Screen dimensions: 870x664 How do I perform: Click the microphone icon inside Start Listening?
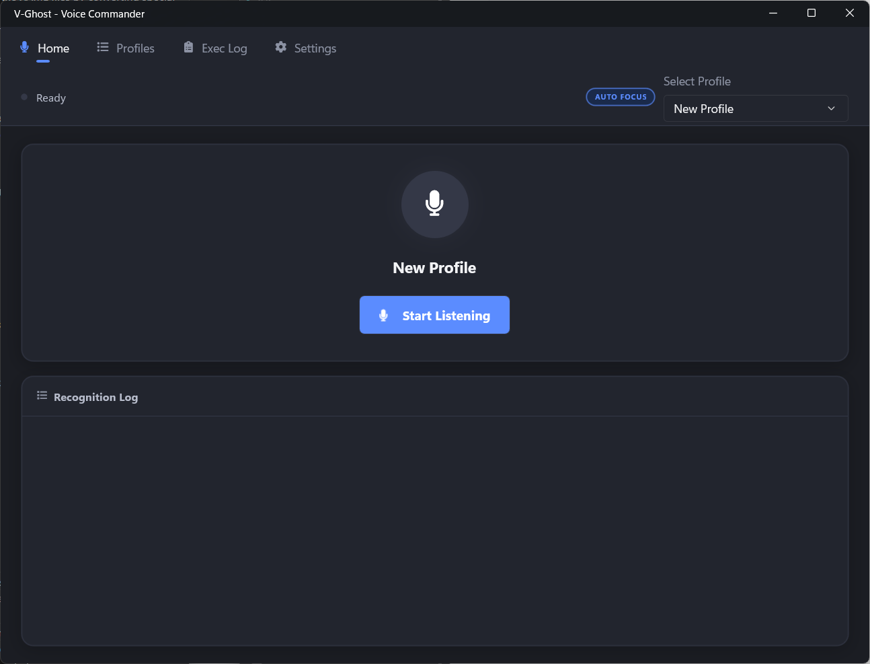coord(383,316)
